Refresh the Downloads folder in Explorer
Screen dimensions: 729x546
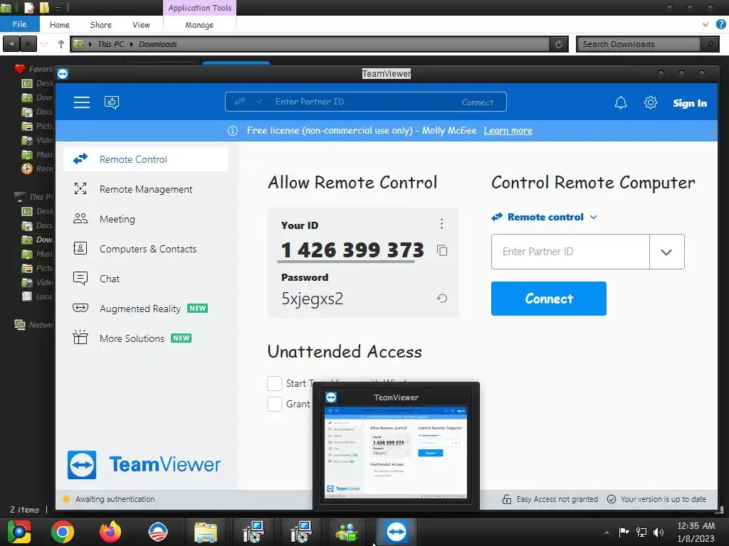click(x=559, y=44)
